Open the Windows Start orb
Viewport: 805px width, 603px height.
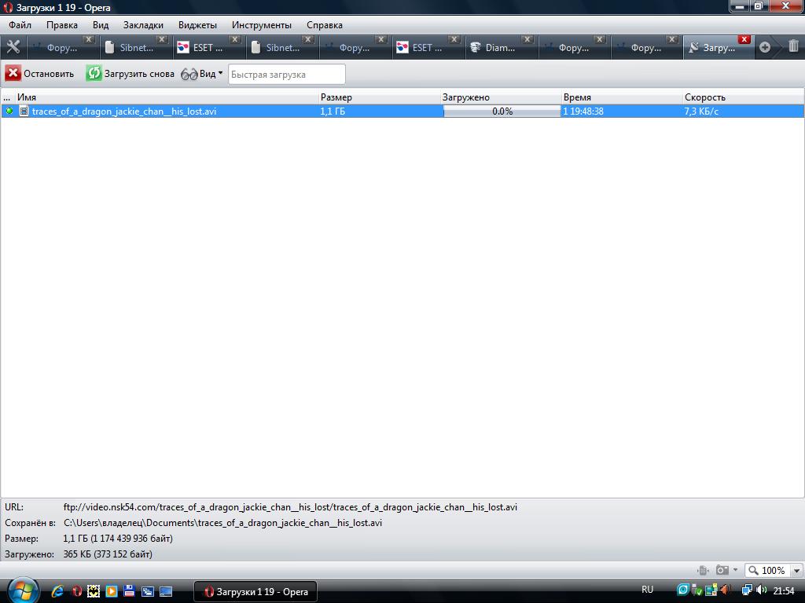[x=21, y=590]
